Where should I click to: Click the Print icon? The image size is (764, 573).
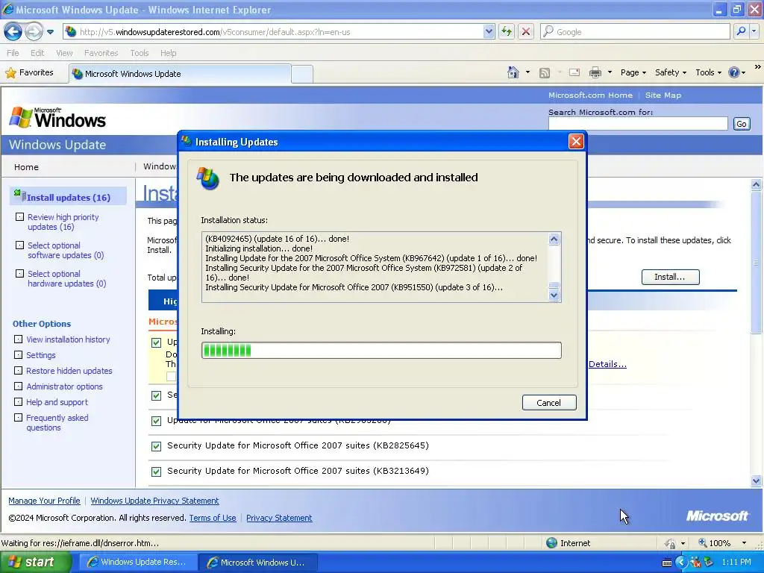pyautogui.click(x=595, y=72)
